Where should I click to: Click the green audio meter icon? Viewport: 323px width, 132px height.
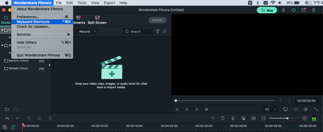[x=314, y=118]
